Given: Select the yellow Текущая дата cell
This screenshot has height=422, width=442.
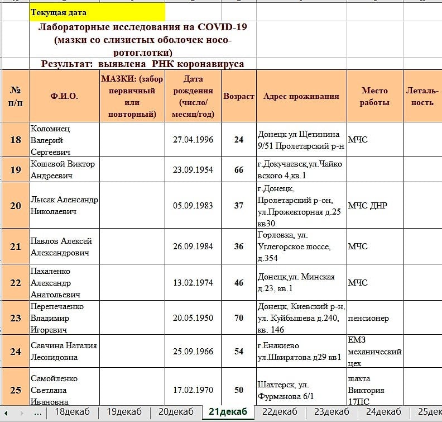Looking at the screenshot, I should click(x=97, y=12).
